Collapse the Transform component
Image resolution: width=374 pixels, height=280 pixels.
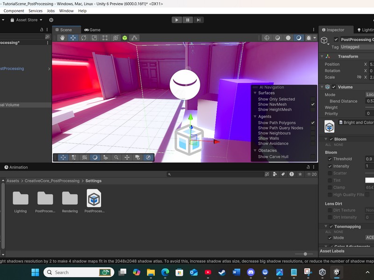point(322,56)
